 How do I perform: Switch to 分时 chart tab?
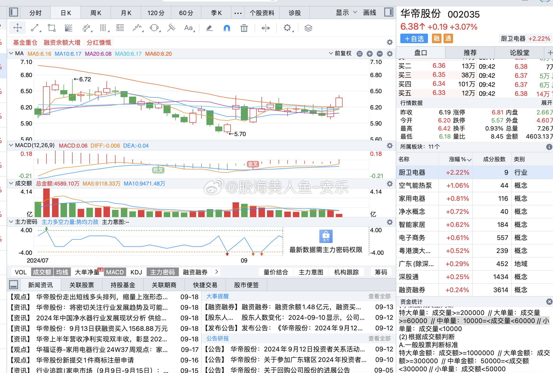click(x=35, y=13)
